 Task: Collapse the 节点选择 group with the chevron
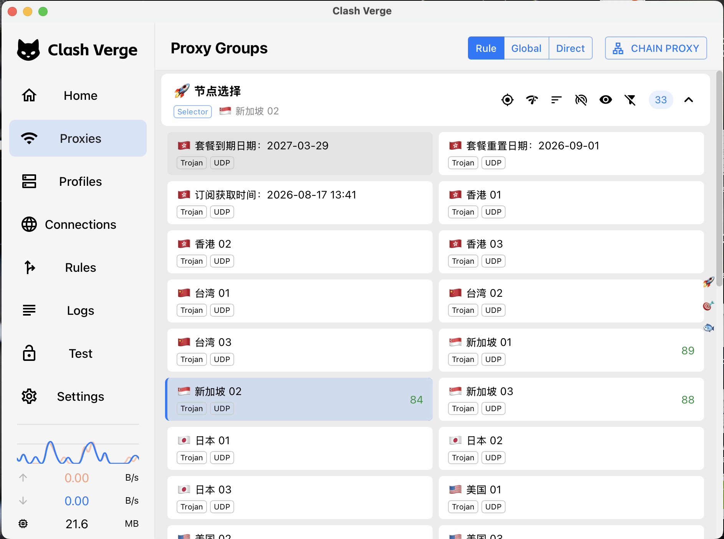click(x=689, y=100)
